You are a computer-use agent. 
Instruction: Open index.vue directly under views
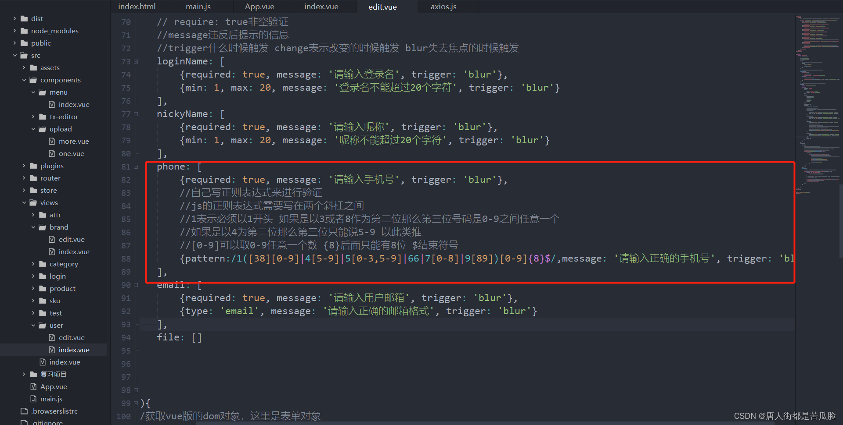(65, 362)
